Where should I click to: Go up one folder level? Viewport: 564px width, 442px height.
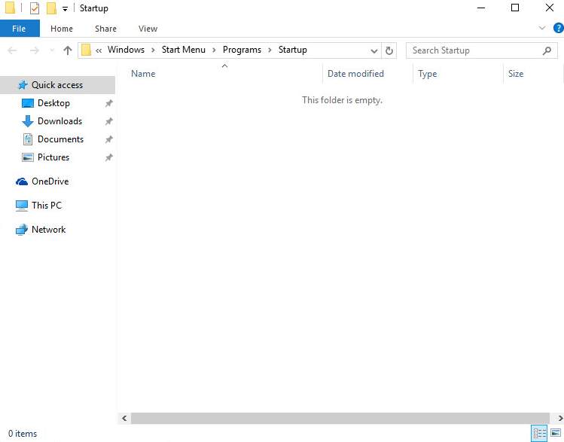pyautogui.click(x=68, y=50)
